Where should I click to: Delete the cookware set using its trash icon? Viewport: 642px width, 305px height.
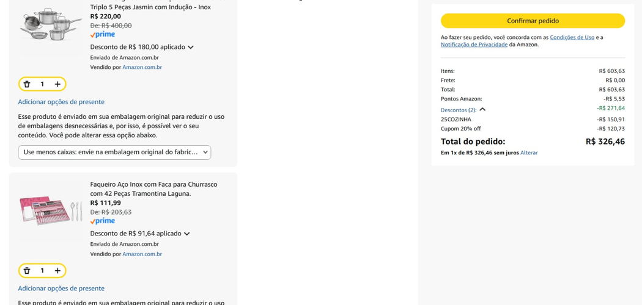click(27, 84)
